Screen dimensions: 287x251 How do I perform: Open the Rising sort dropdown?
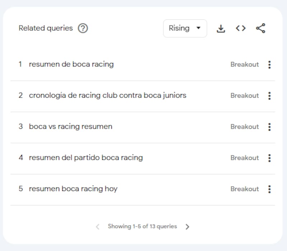point(185,28)
